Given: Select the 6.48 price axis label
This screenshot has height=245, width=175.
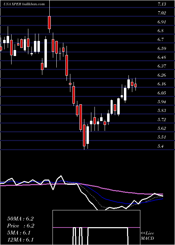Looking at the screenshot, I should pyautogui.click(x=162, y=57).
